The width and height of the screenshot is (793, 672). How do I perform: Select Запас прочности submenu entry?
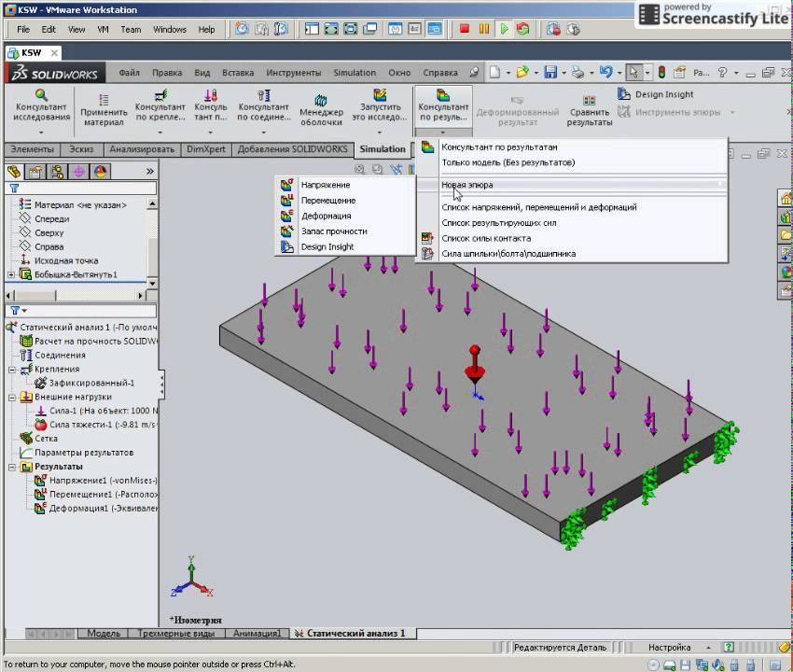click(333, 231)
